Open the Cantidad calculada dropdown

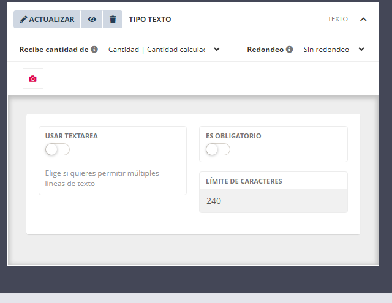point(157,50)
